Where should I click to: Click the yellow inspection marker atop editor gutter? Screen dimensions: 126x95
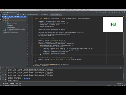click(124, 16)
